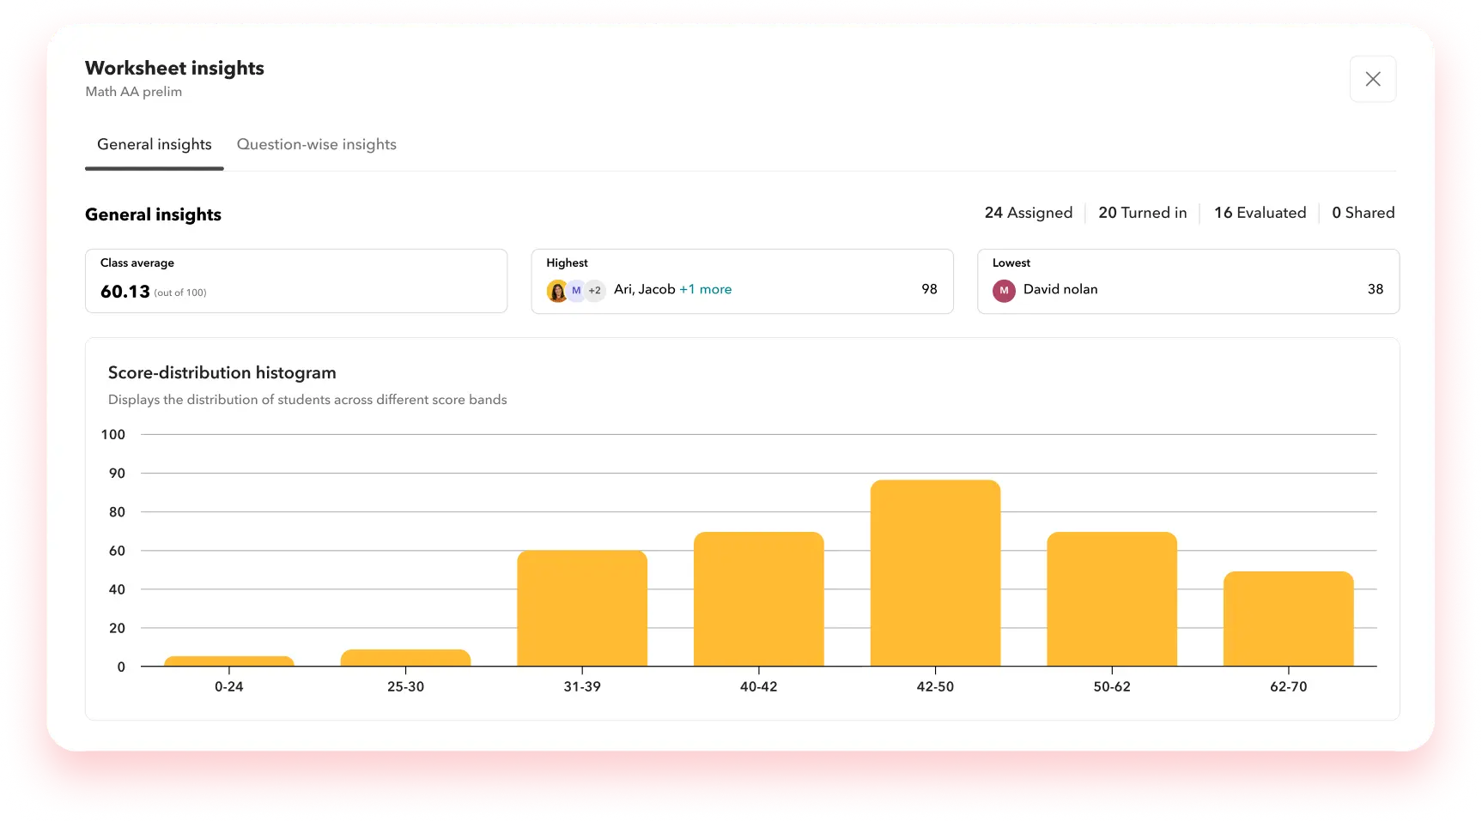Click David nolan's M avatar icon
1482x821 pixels.
(x=1004, y=291)
